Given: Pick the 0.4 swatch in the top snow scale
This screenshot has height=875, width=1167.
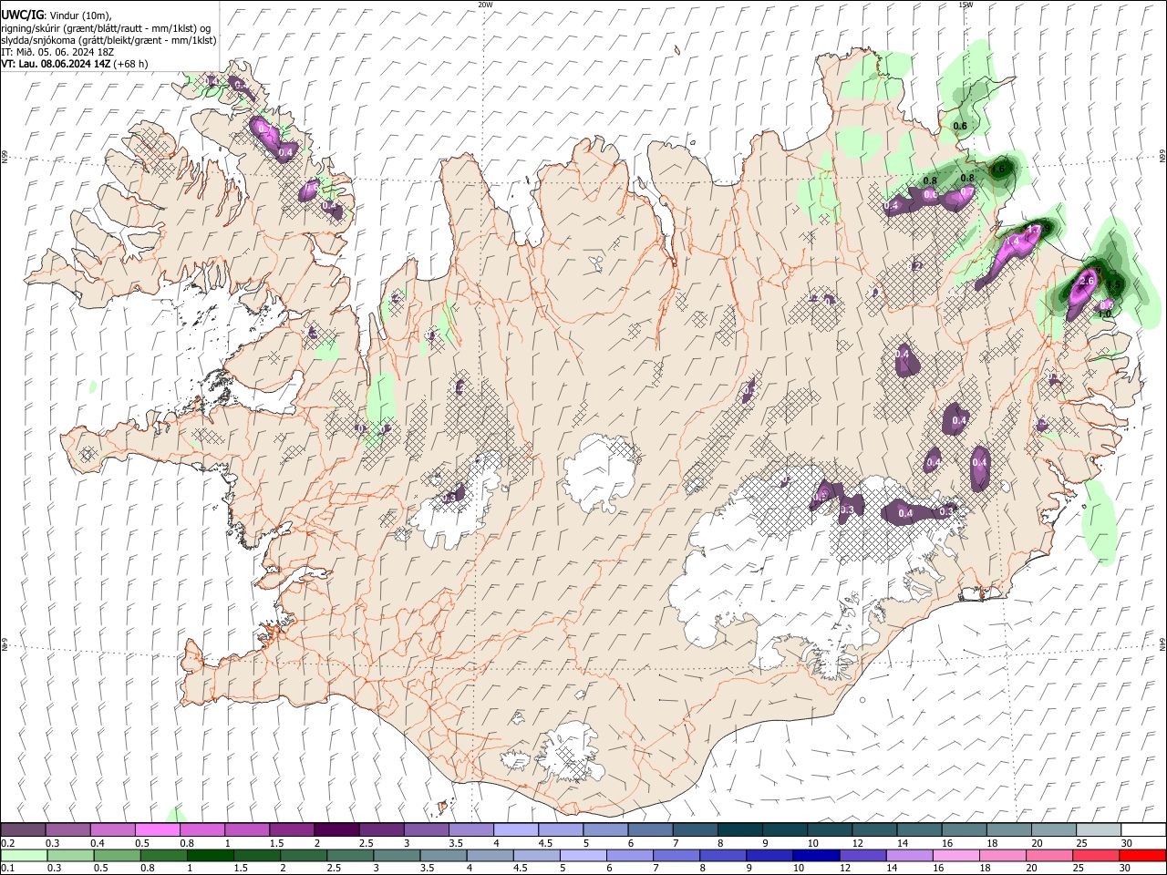Looking at the screenshot, I should [x=112, y=829].
